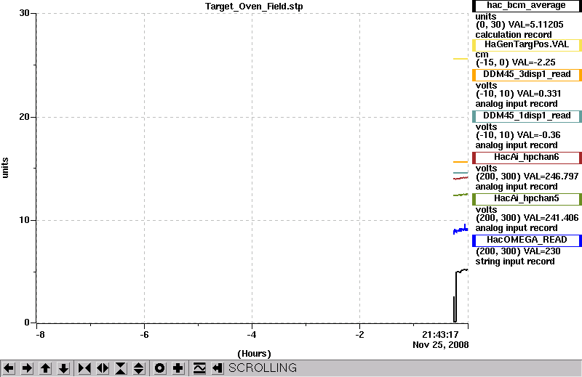Click the x-axis tick label -4

tap(252, 335)
